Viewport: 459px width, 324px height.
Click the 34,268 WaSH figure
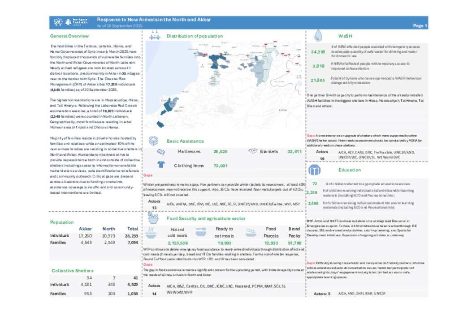(x=318, y=52)
